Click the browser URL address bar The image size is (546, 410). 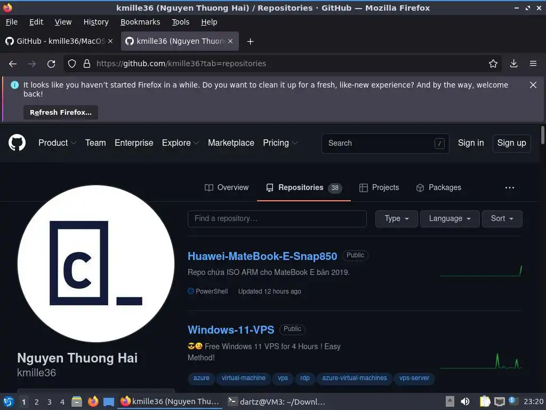[282, 64]
